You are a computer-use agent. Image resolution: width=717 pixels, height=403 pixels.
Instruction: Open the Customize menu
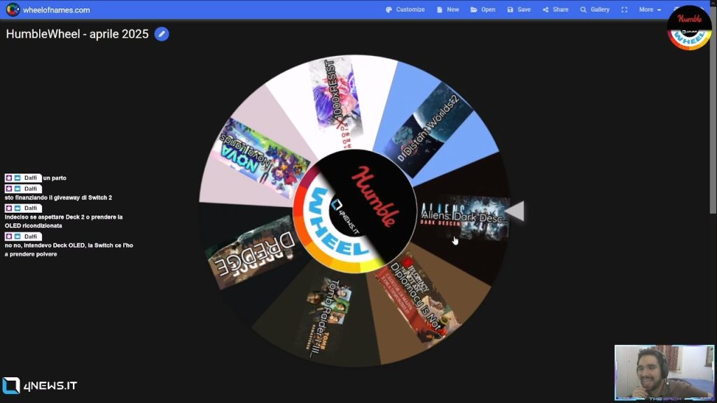(405, 10)
